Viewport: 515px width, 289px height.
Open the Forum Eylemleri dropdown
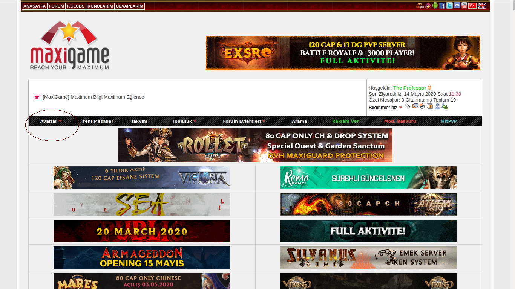[x=244, y=121]
